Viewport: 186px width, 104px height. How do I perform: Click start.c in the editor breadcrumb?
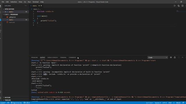click(35, 9)
